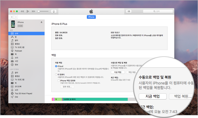Click the 암호 변경... button

[x=67, y=87]
